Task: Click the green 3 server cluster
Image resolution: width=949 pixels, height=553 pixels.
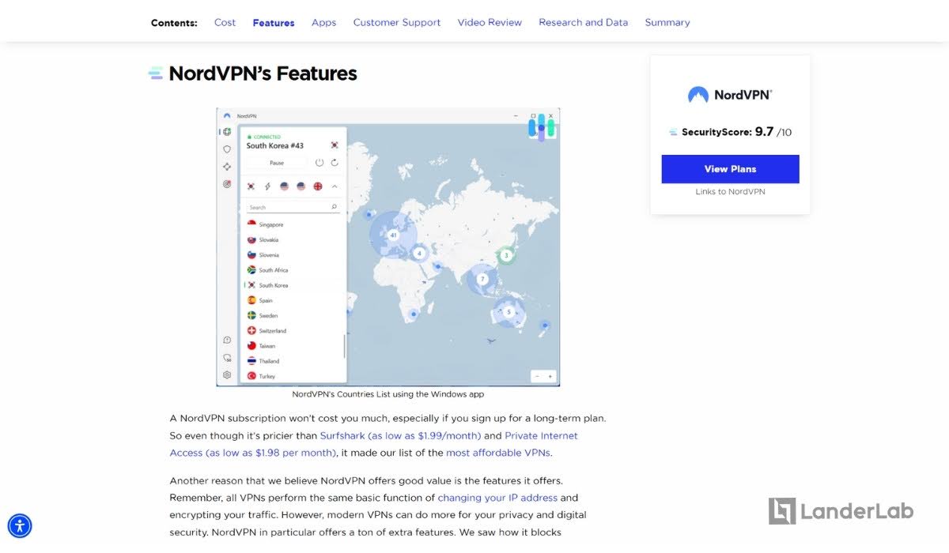Action: click(x=506, y=255)
